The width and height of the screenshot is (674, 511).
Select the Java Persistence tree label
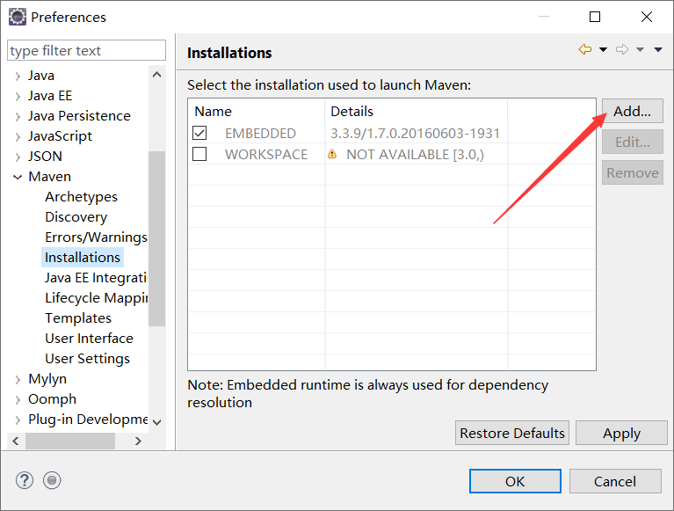point(79,116)
